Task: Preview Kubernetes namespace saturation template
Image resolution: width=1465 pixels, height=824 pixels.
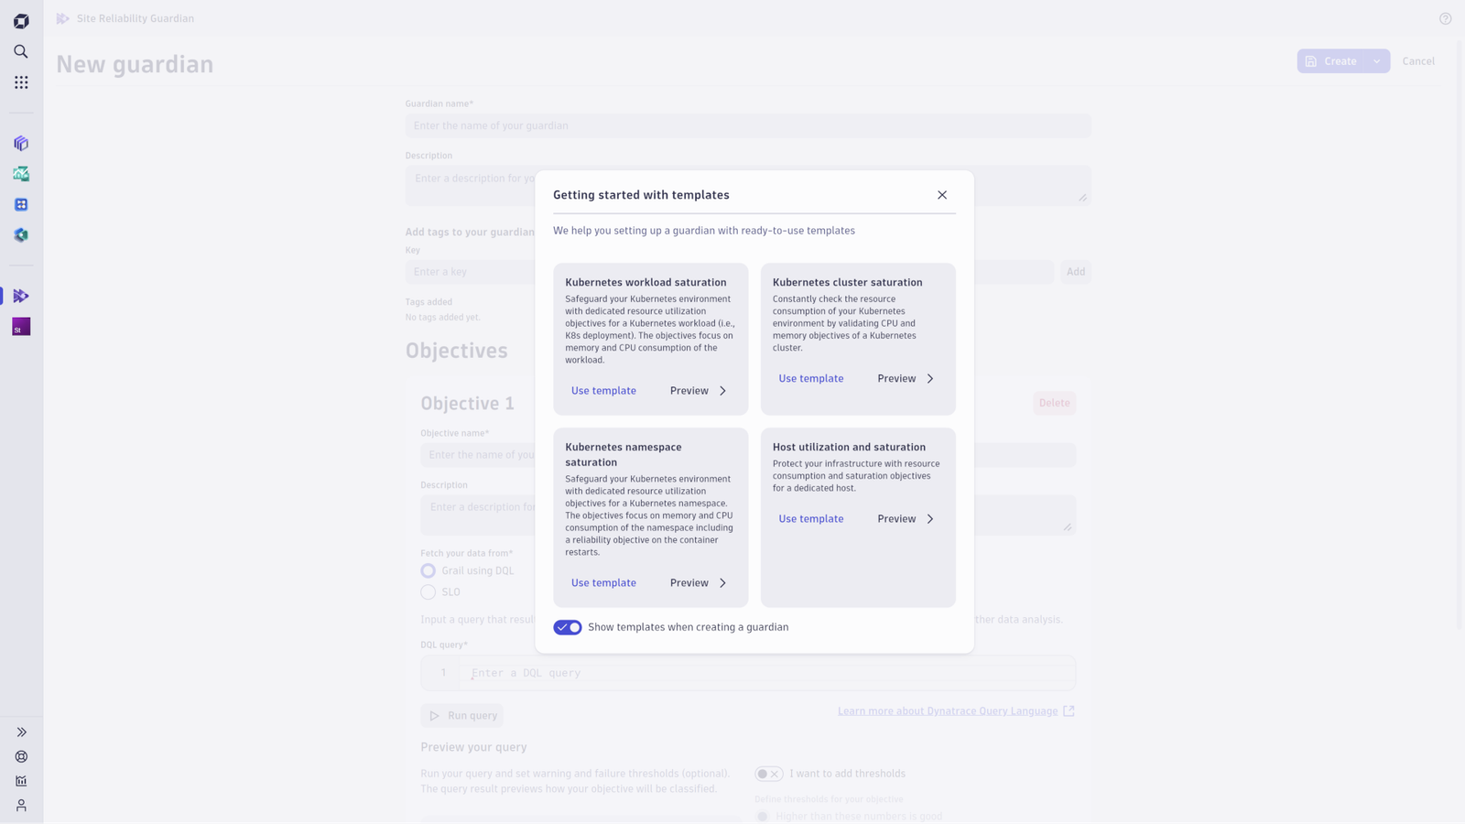Action: (699, 583)
